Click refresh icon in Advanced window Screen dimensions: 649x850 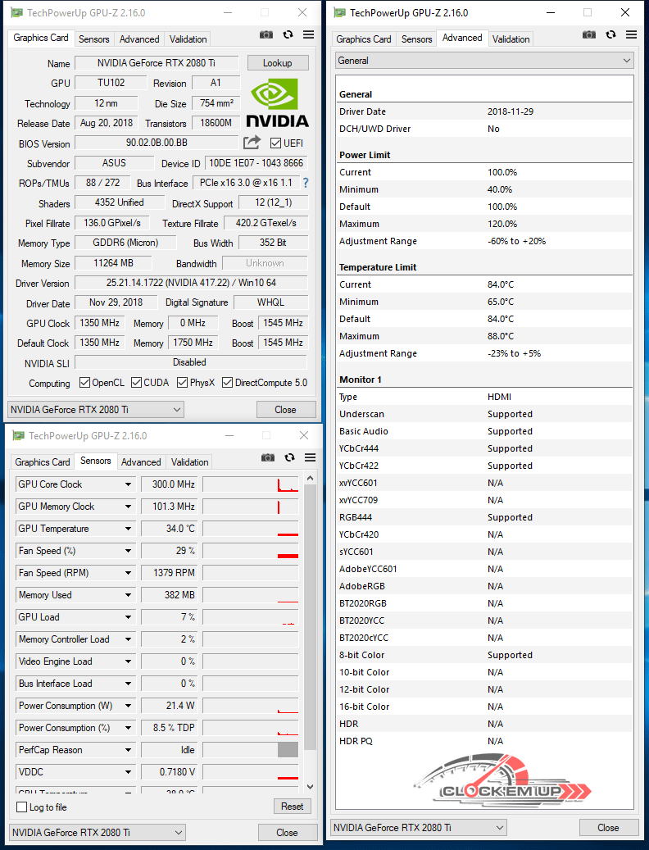coord(611,34)
